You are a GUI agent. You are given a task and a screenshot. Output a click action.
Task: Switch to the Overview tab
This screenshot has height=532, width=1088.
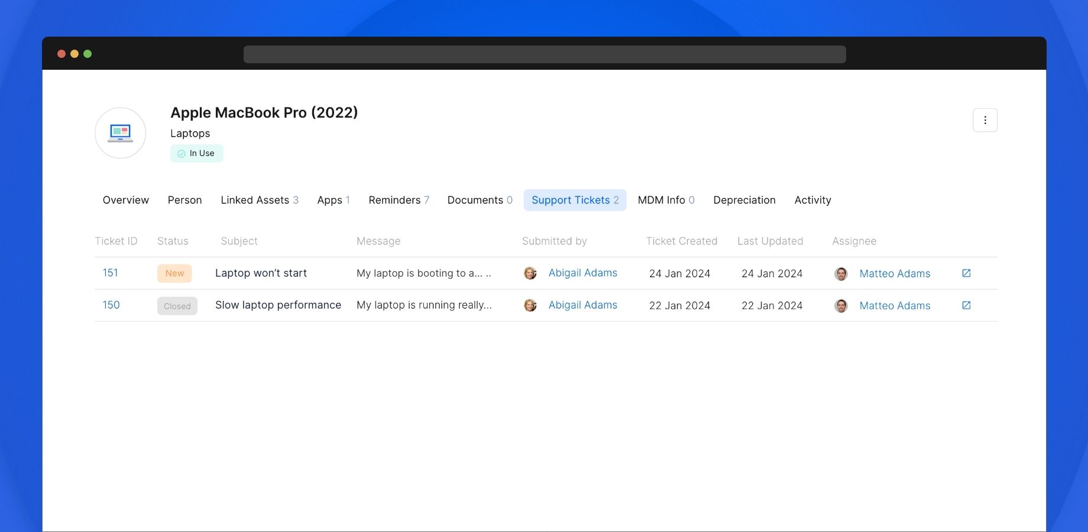tap(125, 200)
